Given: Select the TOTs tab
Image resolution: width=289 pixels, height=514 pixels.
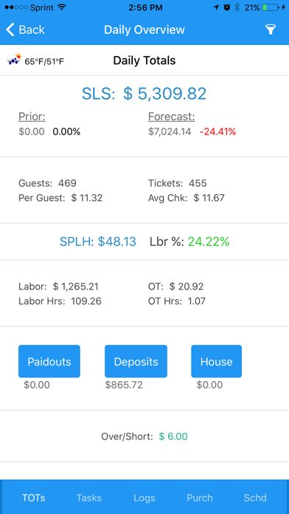Looking at the screenshot, I should tap(34, 498).
